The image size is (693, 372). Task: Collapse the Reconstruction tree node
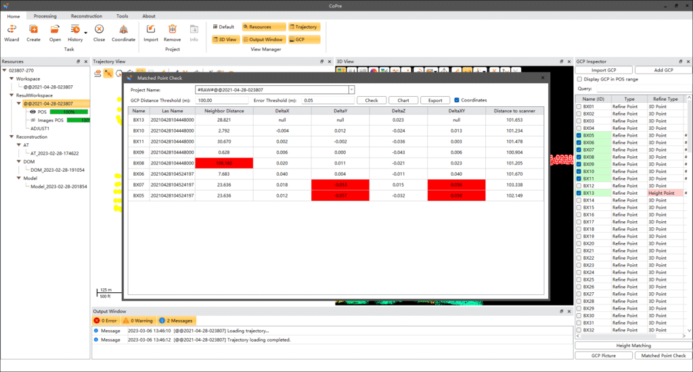coord(5,137)
